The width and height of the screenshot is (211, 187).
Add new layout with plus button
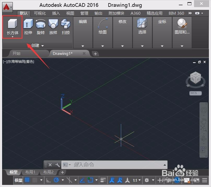click(62, 172)
